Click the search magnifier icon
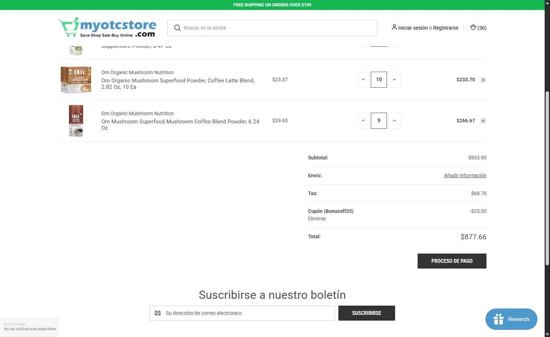This screenshot has width=550, height=337. 177,28
